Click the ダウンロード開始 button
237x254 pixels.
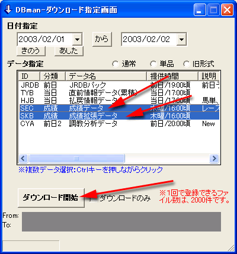tap(51, 198)
